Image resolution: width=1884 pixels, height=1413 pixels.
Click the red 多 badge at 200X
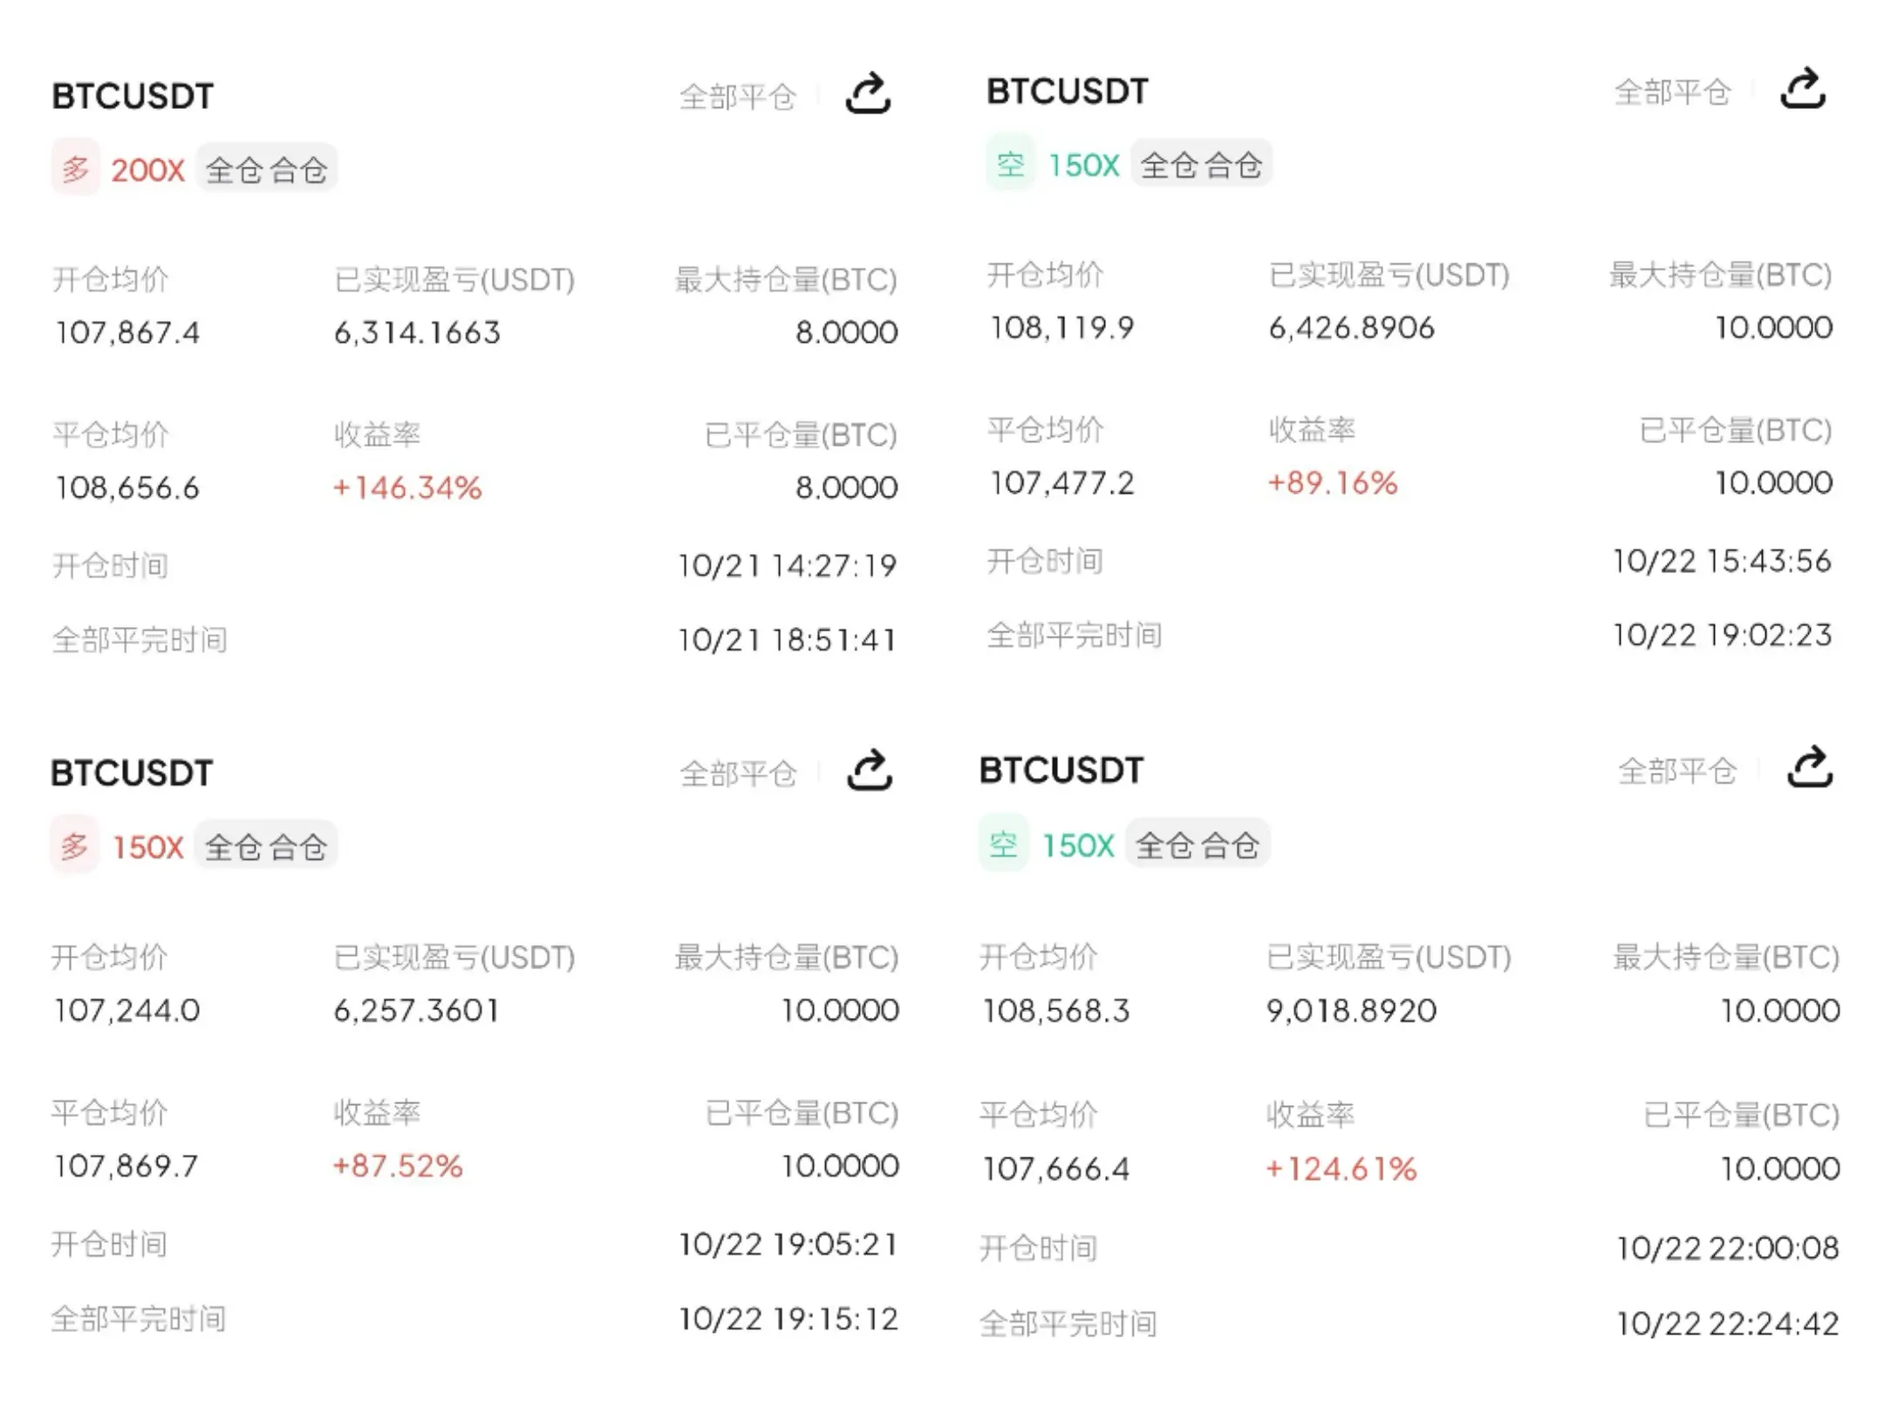75,168
